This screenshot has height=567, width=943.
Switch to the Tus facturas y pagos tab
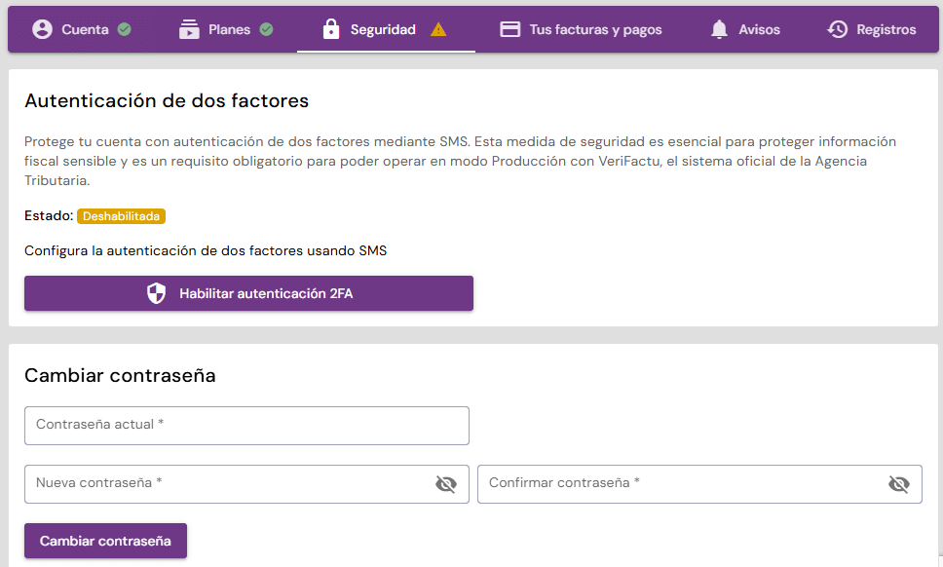coord(594,29)
